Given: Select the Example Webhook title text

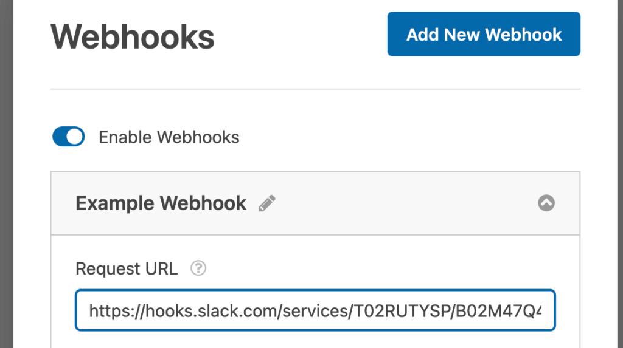Looking at the screenshot, I should pos(161,203).
